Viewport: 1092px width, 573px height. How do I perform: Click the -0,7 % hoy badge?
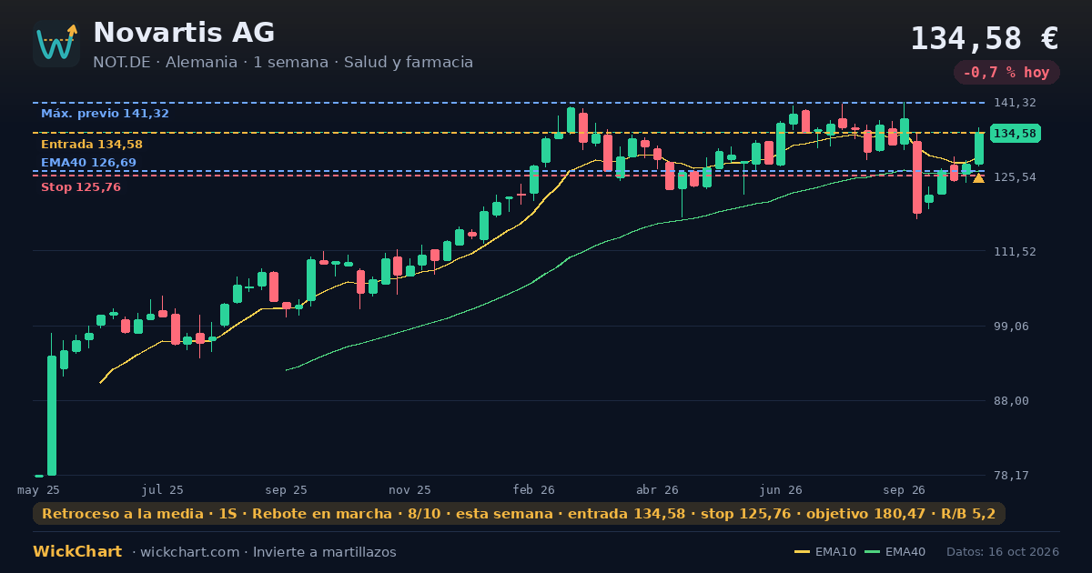[1006, 73]
